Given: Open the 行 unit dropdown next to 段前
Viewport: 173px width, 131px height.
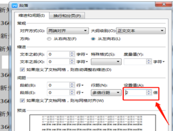Looking at the screenshot, I should pyautogui.click(x=80, y=85).
